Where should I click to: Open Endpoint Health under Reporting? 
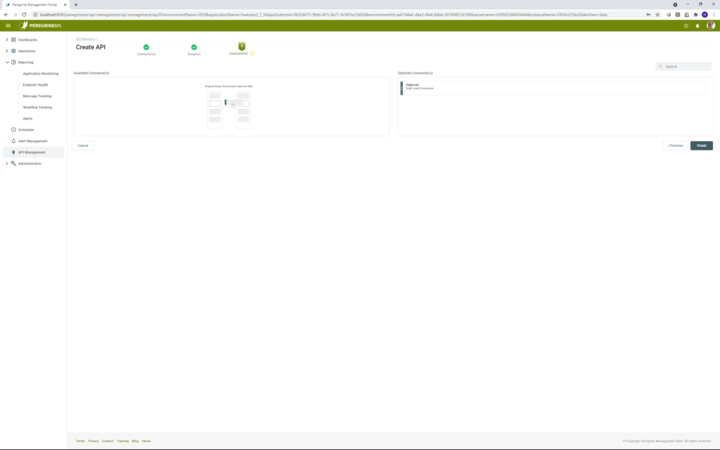tap(35, 84)
